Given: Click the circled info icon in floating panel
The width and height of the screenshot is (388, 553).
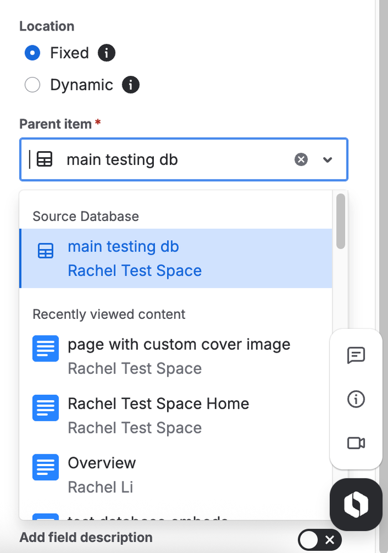Looking at the screenshot, I should point(356,399).
